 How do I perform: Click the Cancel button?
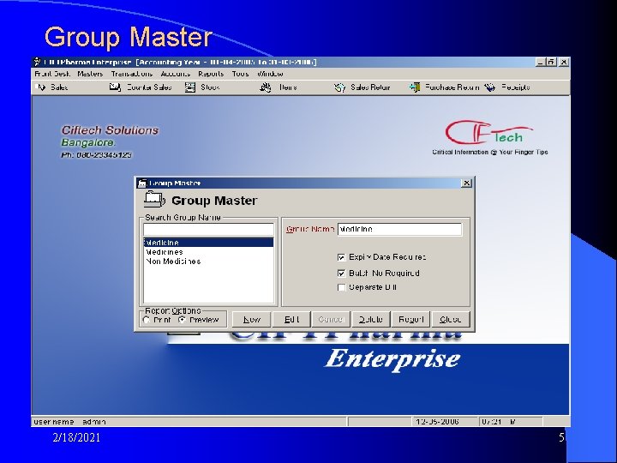[332, 319]
